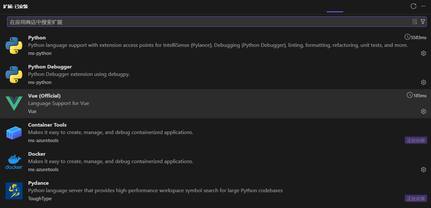The height and width of the screenshot is (208, 431).
Task: Click the ToughType publisher name
Action: [x=40, y=199]
